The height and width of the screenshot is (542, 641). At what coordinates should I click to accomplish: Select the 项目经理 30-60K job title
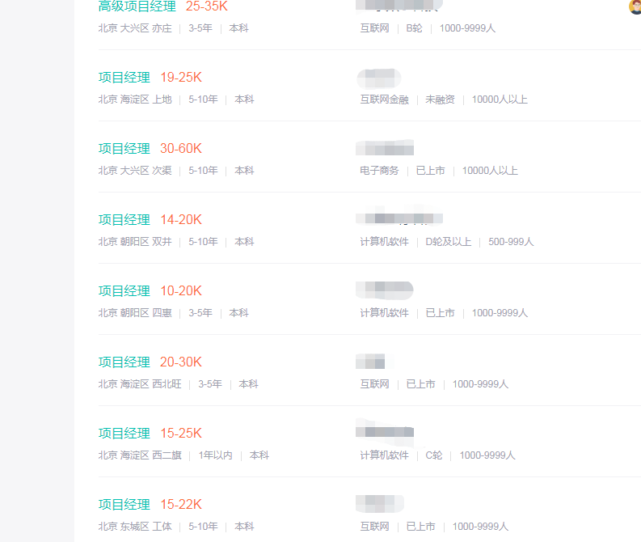pyautogui.click(x=124, y=149)
